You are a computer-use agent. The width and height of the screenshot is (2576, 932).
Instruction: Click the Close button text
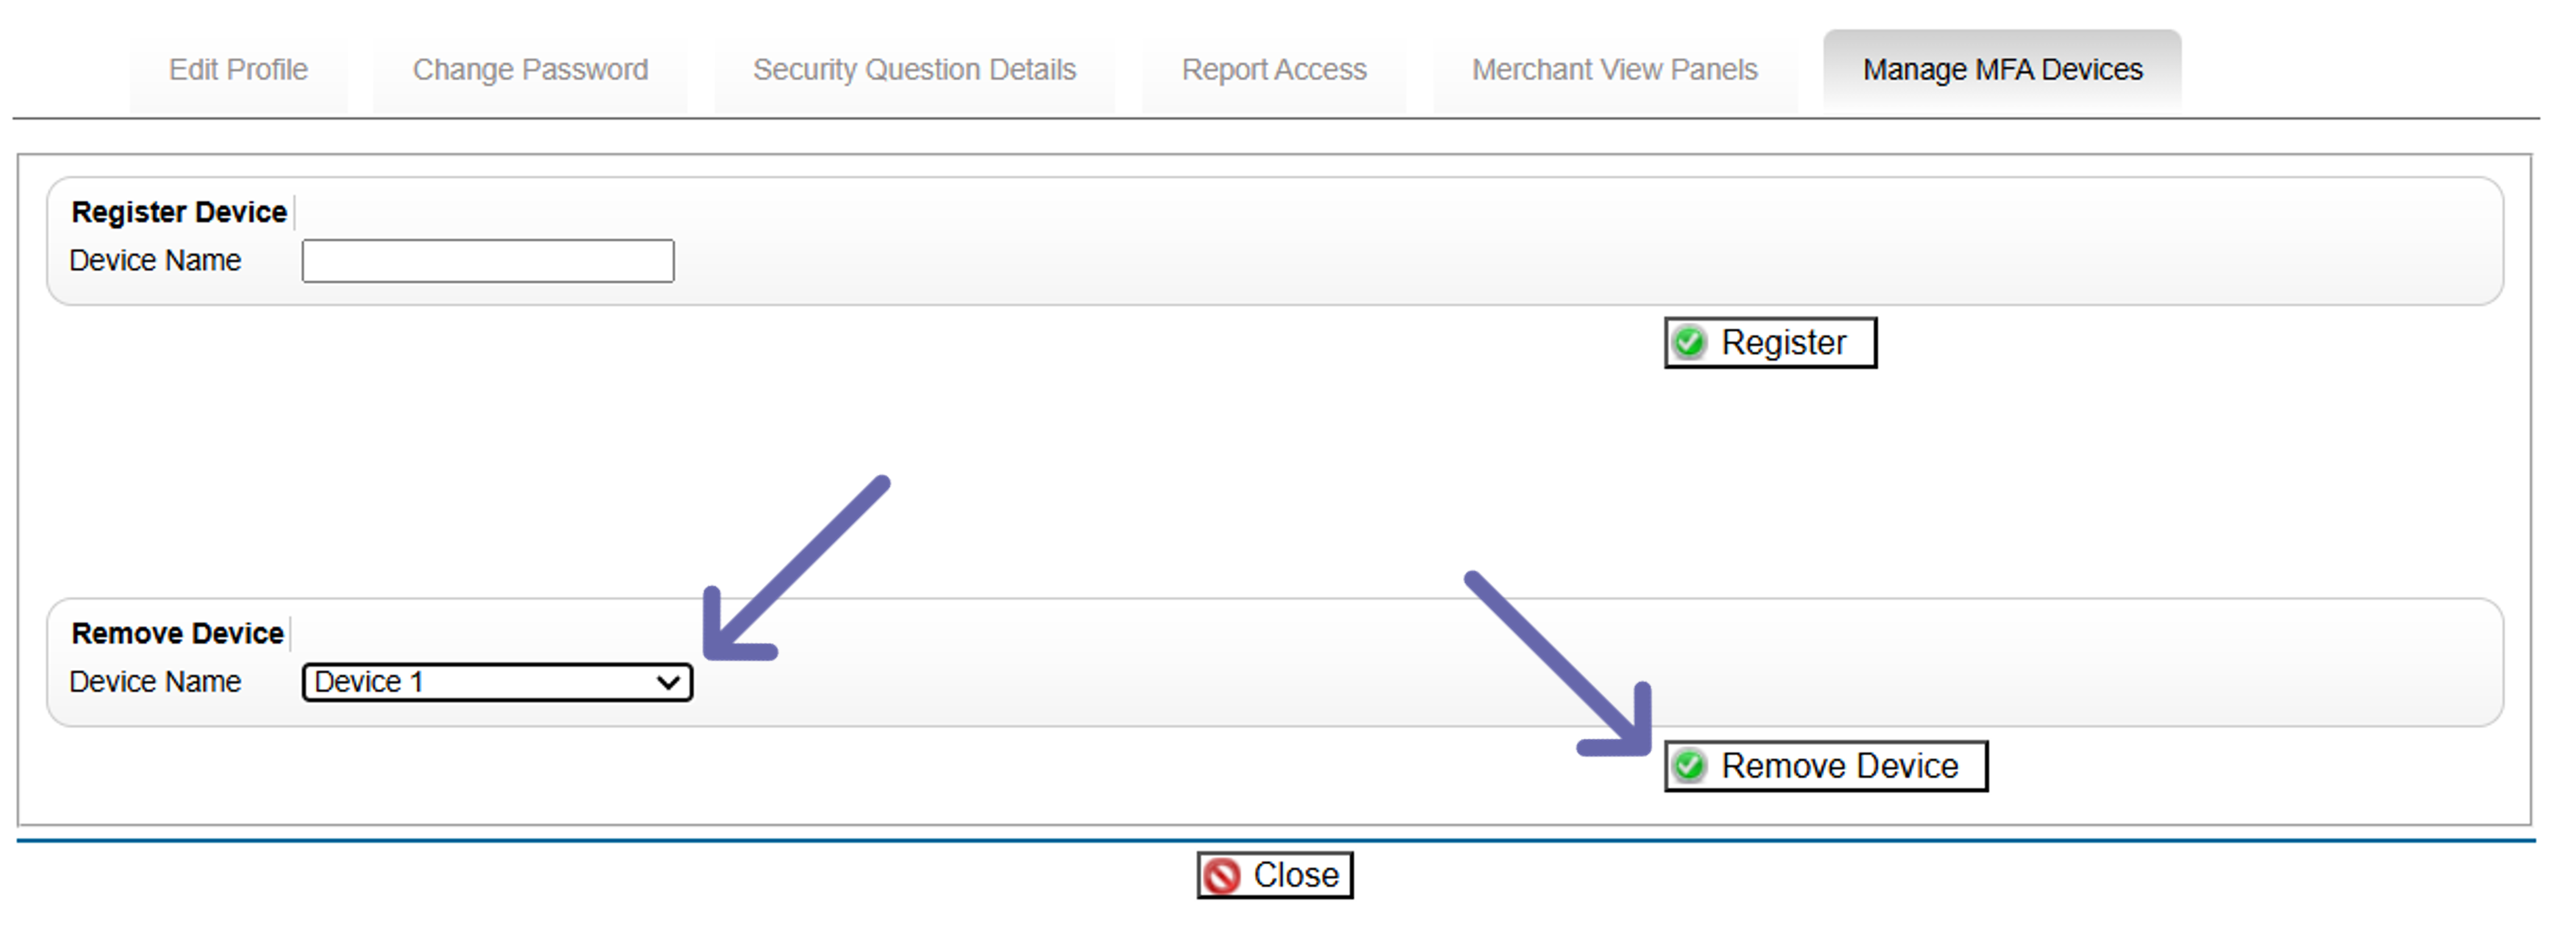1296,875
